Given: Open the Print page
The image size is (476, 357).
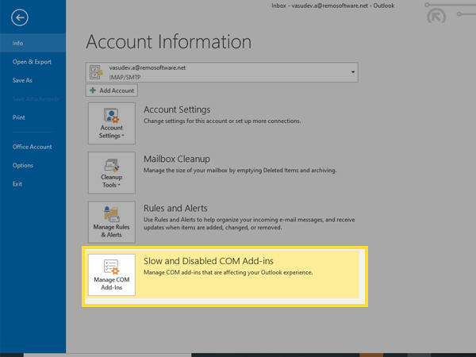Looking at the screenshot, I should tap(19, 117).
